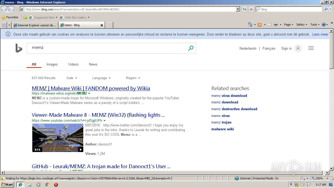334x188 pixels.
Task: Open the Safety menu
Action: coord(302,25)
